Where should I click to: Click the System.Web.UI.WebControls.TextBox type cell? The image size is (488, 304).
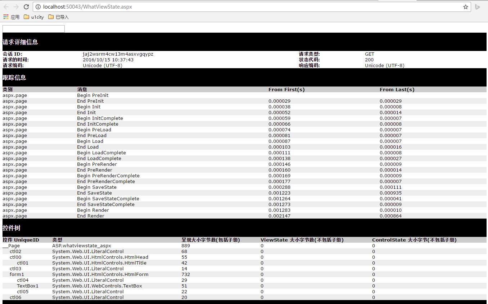click(x=97, y=286)
